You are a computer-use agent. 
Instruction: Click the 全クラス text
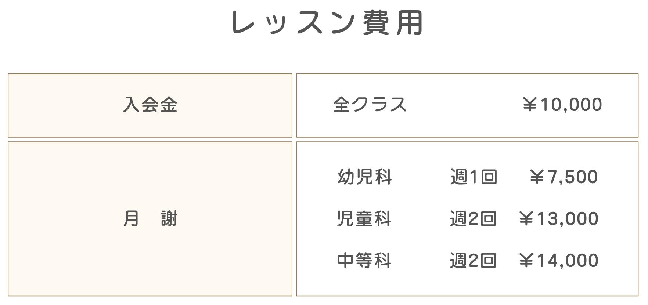coord(370,105)
